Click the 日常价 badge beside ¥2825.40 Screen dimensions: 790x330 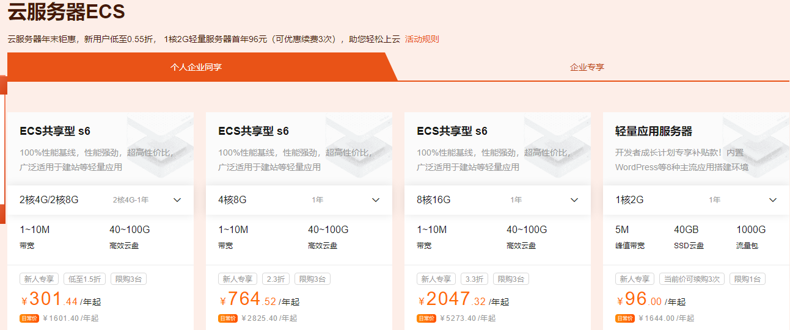(x=228, y=318)
